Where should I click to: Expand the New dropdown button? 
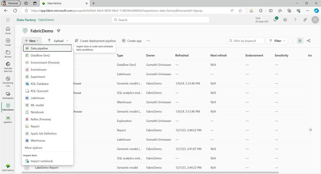click(x=31, y=41)
